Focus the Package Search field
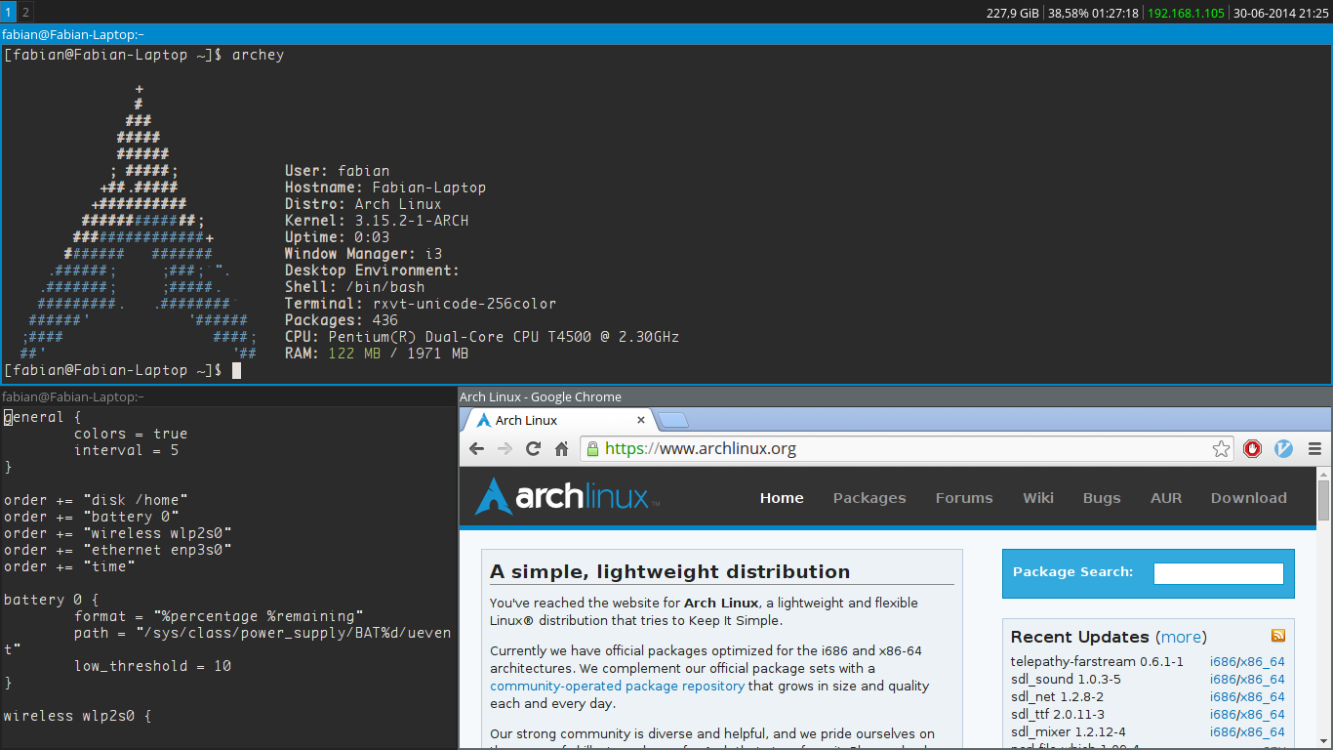Viewport: 1333px width, 750px height. (x=1219, y=573)
